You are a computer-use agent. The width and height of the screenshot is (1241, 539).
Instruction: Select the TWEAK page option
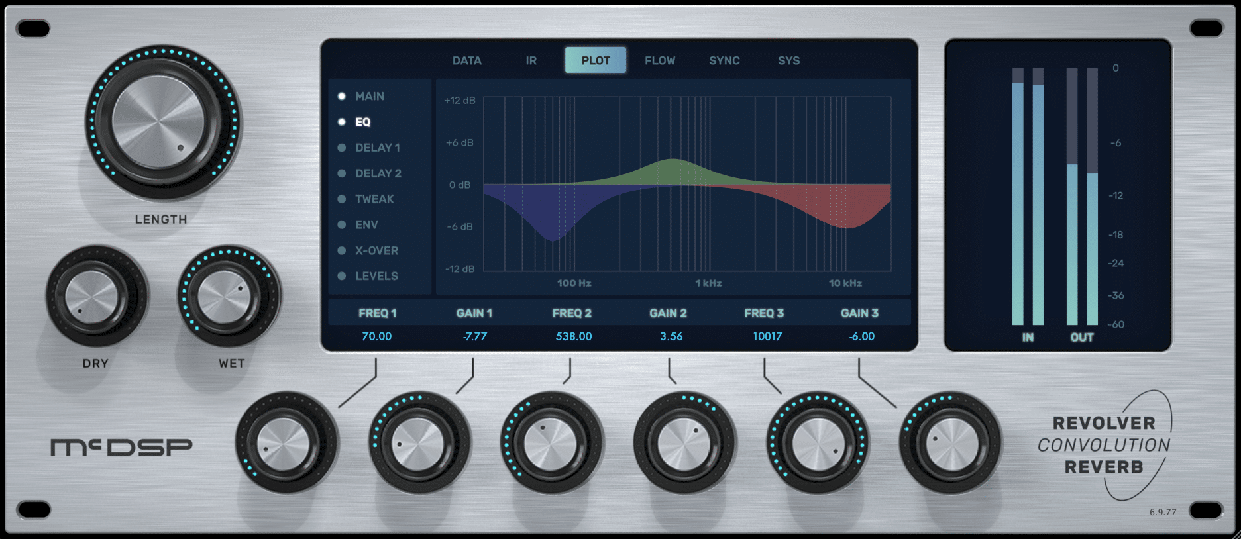click(374, 199)
